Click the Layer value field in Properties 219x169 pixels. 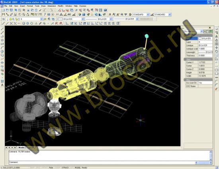click(205, 42)
